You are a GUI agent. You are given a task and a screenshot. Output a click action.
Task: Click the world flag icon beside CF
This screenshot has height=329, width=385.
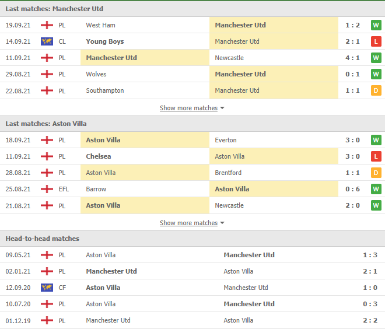tap(47, 288)
